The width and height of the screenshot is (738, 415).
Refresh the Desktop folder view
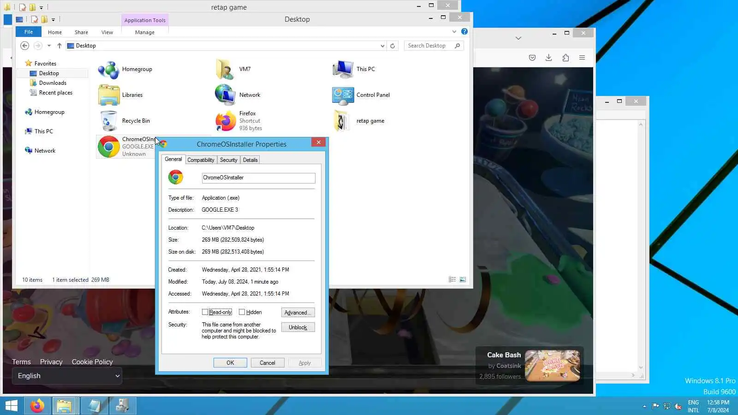click(x=393, y=46)
